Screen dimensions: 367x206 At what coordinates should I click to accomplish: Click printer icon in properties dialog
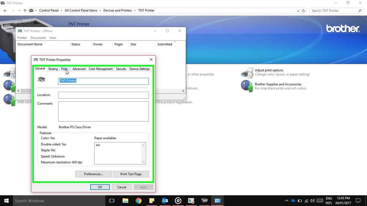[41, 79]
